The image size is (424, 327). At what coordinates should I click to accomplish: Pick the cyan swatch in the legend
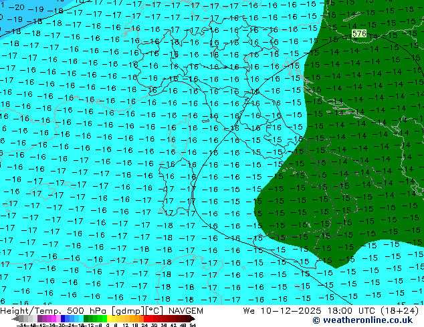coord(81,318)
